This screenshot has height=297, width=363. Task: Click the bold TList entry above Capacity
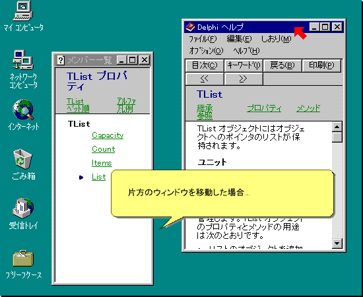pos(79,124)
